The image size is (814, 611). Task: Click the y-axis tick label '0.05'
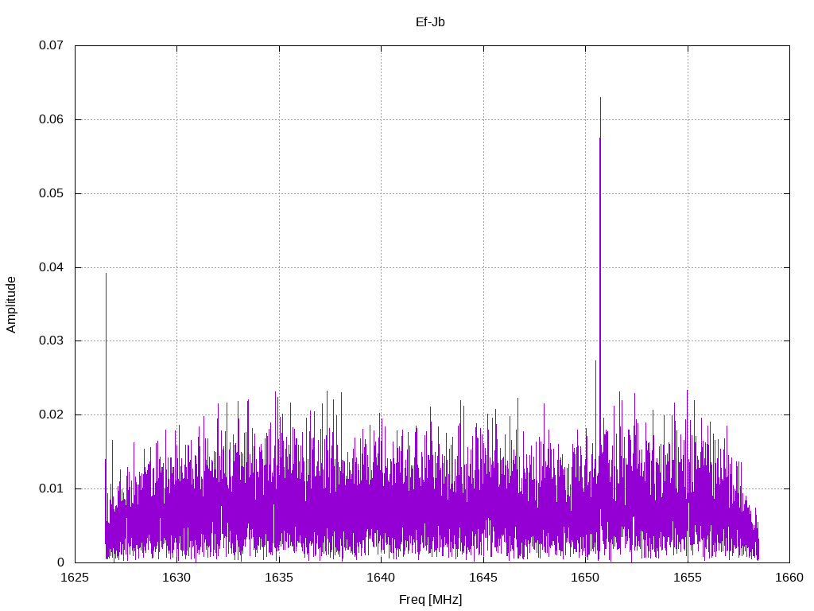coord(51,193)
